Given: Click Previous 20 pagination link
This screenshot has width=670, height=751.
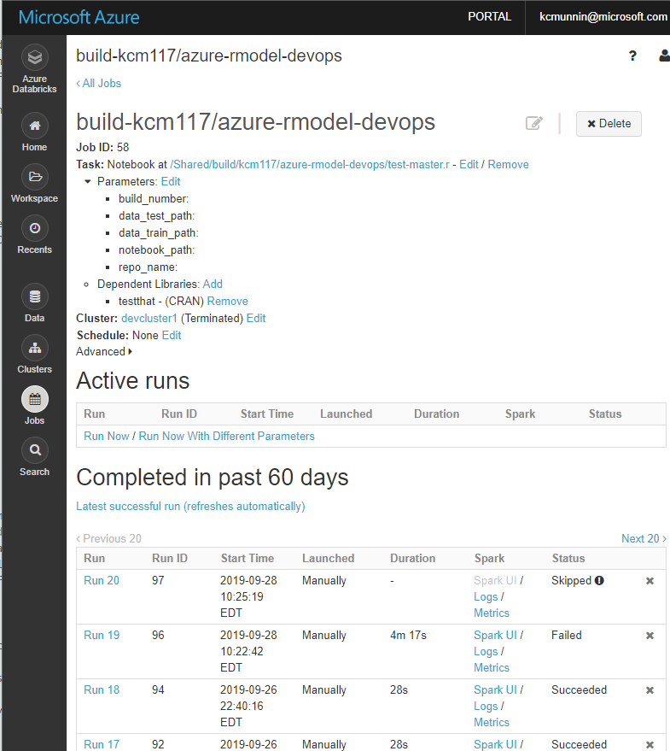Looking at the screenshot, I should [x=108, y=539].
